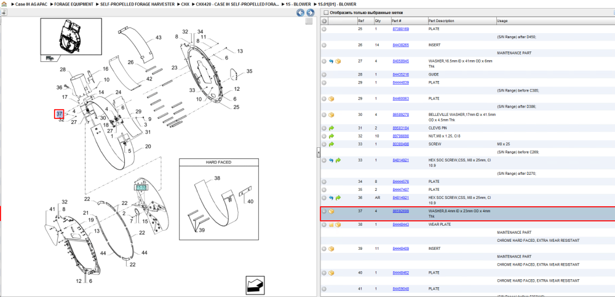Select callout 40 in HARD FACED box
The image size is (615, 297).
tap(250, 201)
